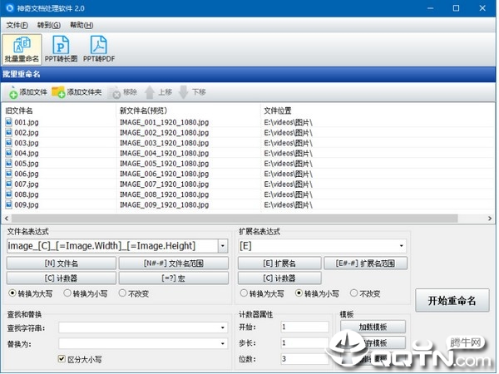499x374 pixels.
Task: Select the 批量重命名 batch rename tool icon
Action: click(22, 49)
